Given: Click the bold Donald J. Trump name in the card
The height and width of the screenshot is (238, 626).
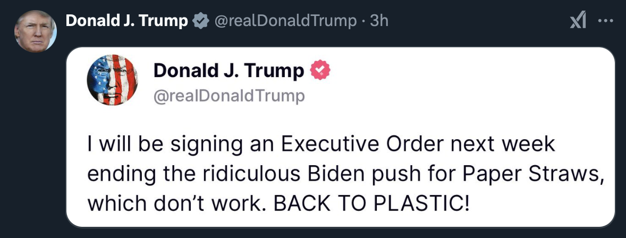Looking at the screenshot, I should coord(229,71).
